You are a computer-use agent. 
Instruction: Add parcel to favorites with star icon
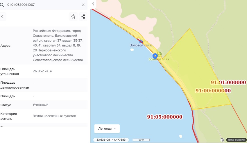coord(73,16)
